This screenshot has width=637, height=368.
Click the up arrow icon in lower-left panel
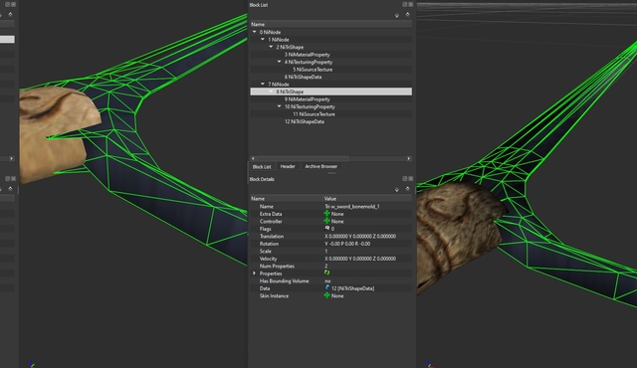[10, 189]
